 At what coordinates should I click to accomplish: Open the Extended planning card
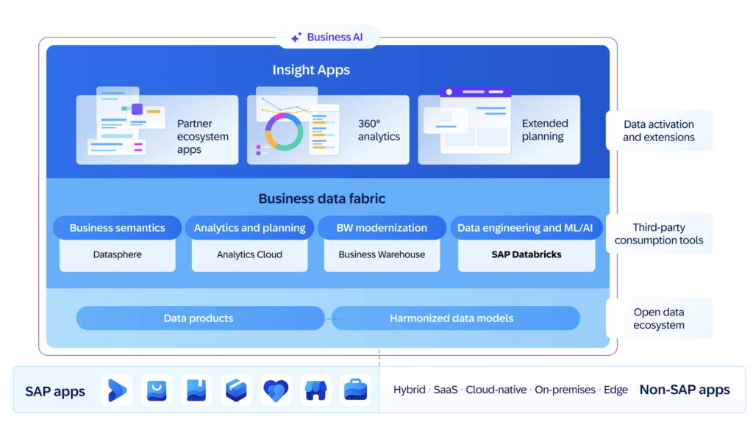(499, 130)
